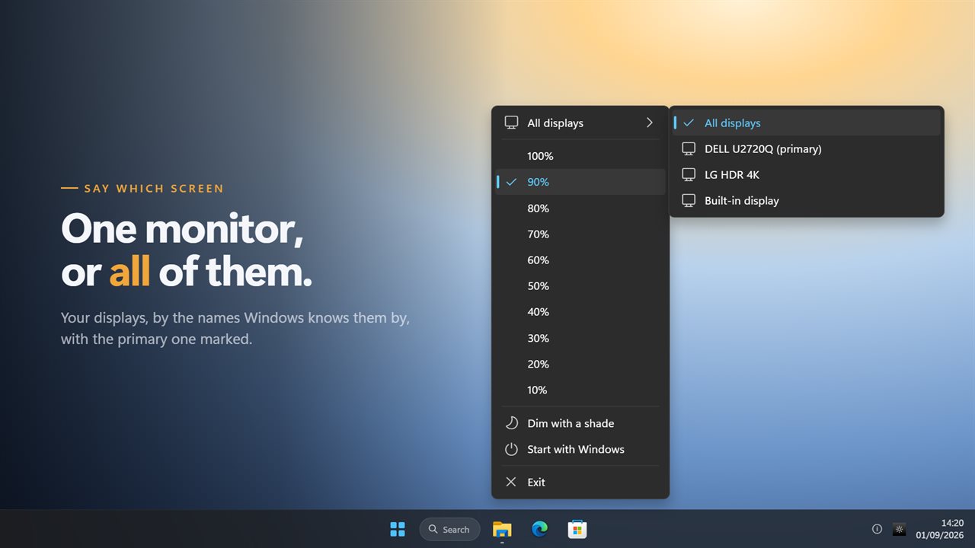The image size is (975, 548).
Task: Toggle Dim with a shade
Action: tap(580, 423)
